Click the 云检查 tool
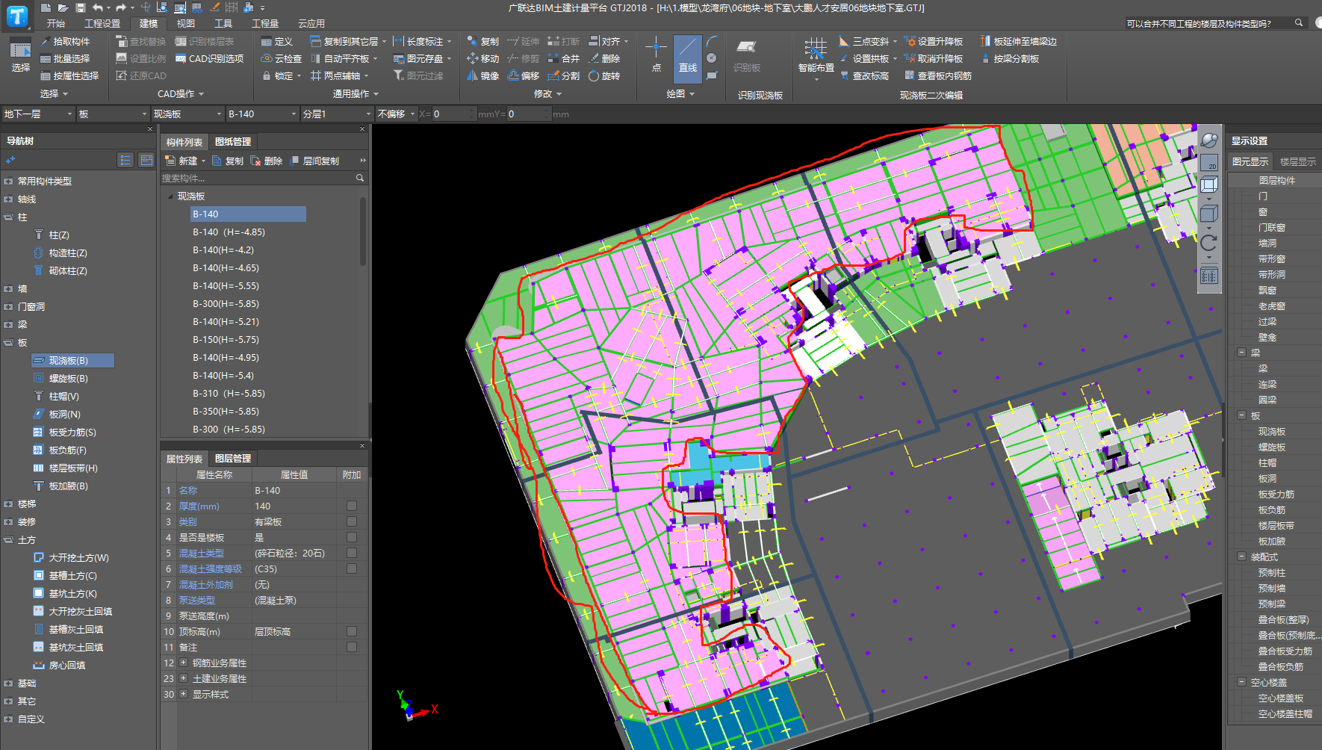The width and height of the screenshot is (1322, 750). (282, 58)
